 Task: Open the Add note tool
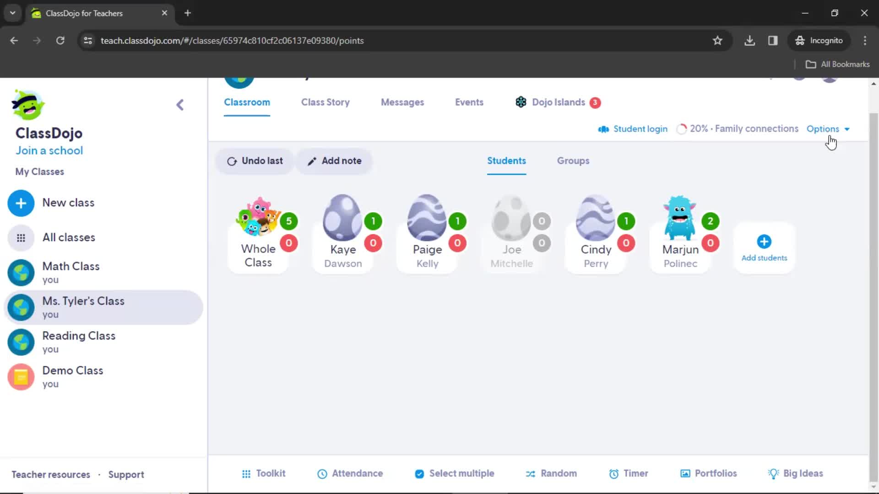[x=334, y=161]
